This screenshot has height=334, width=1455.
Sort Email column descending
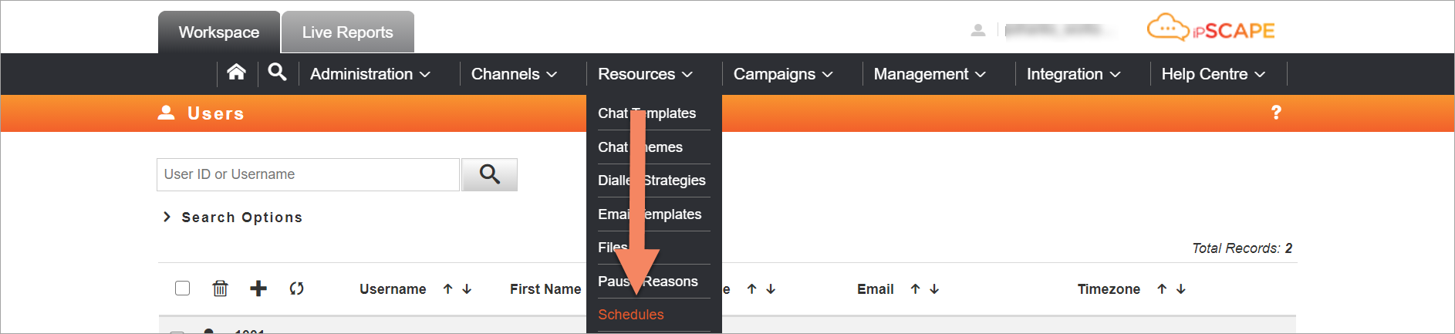[934, 288]
